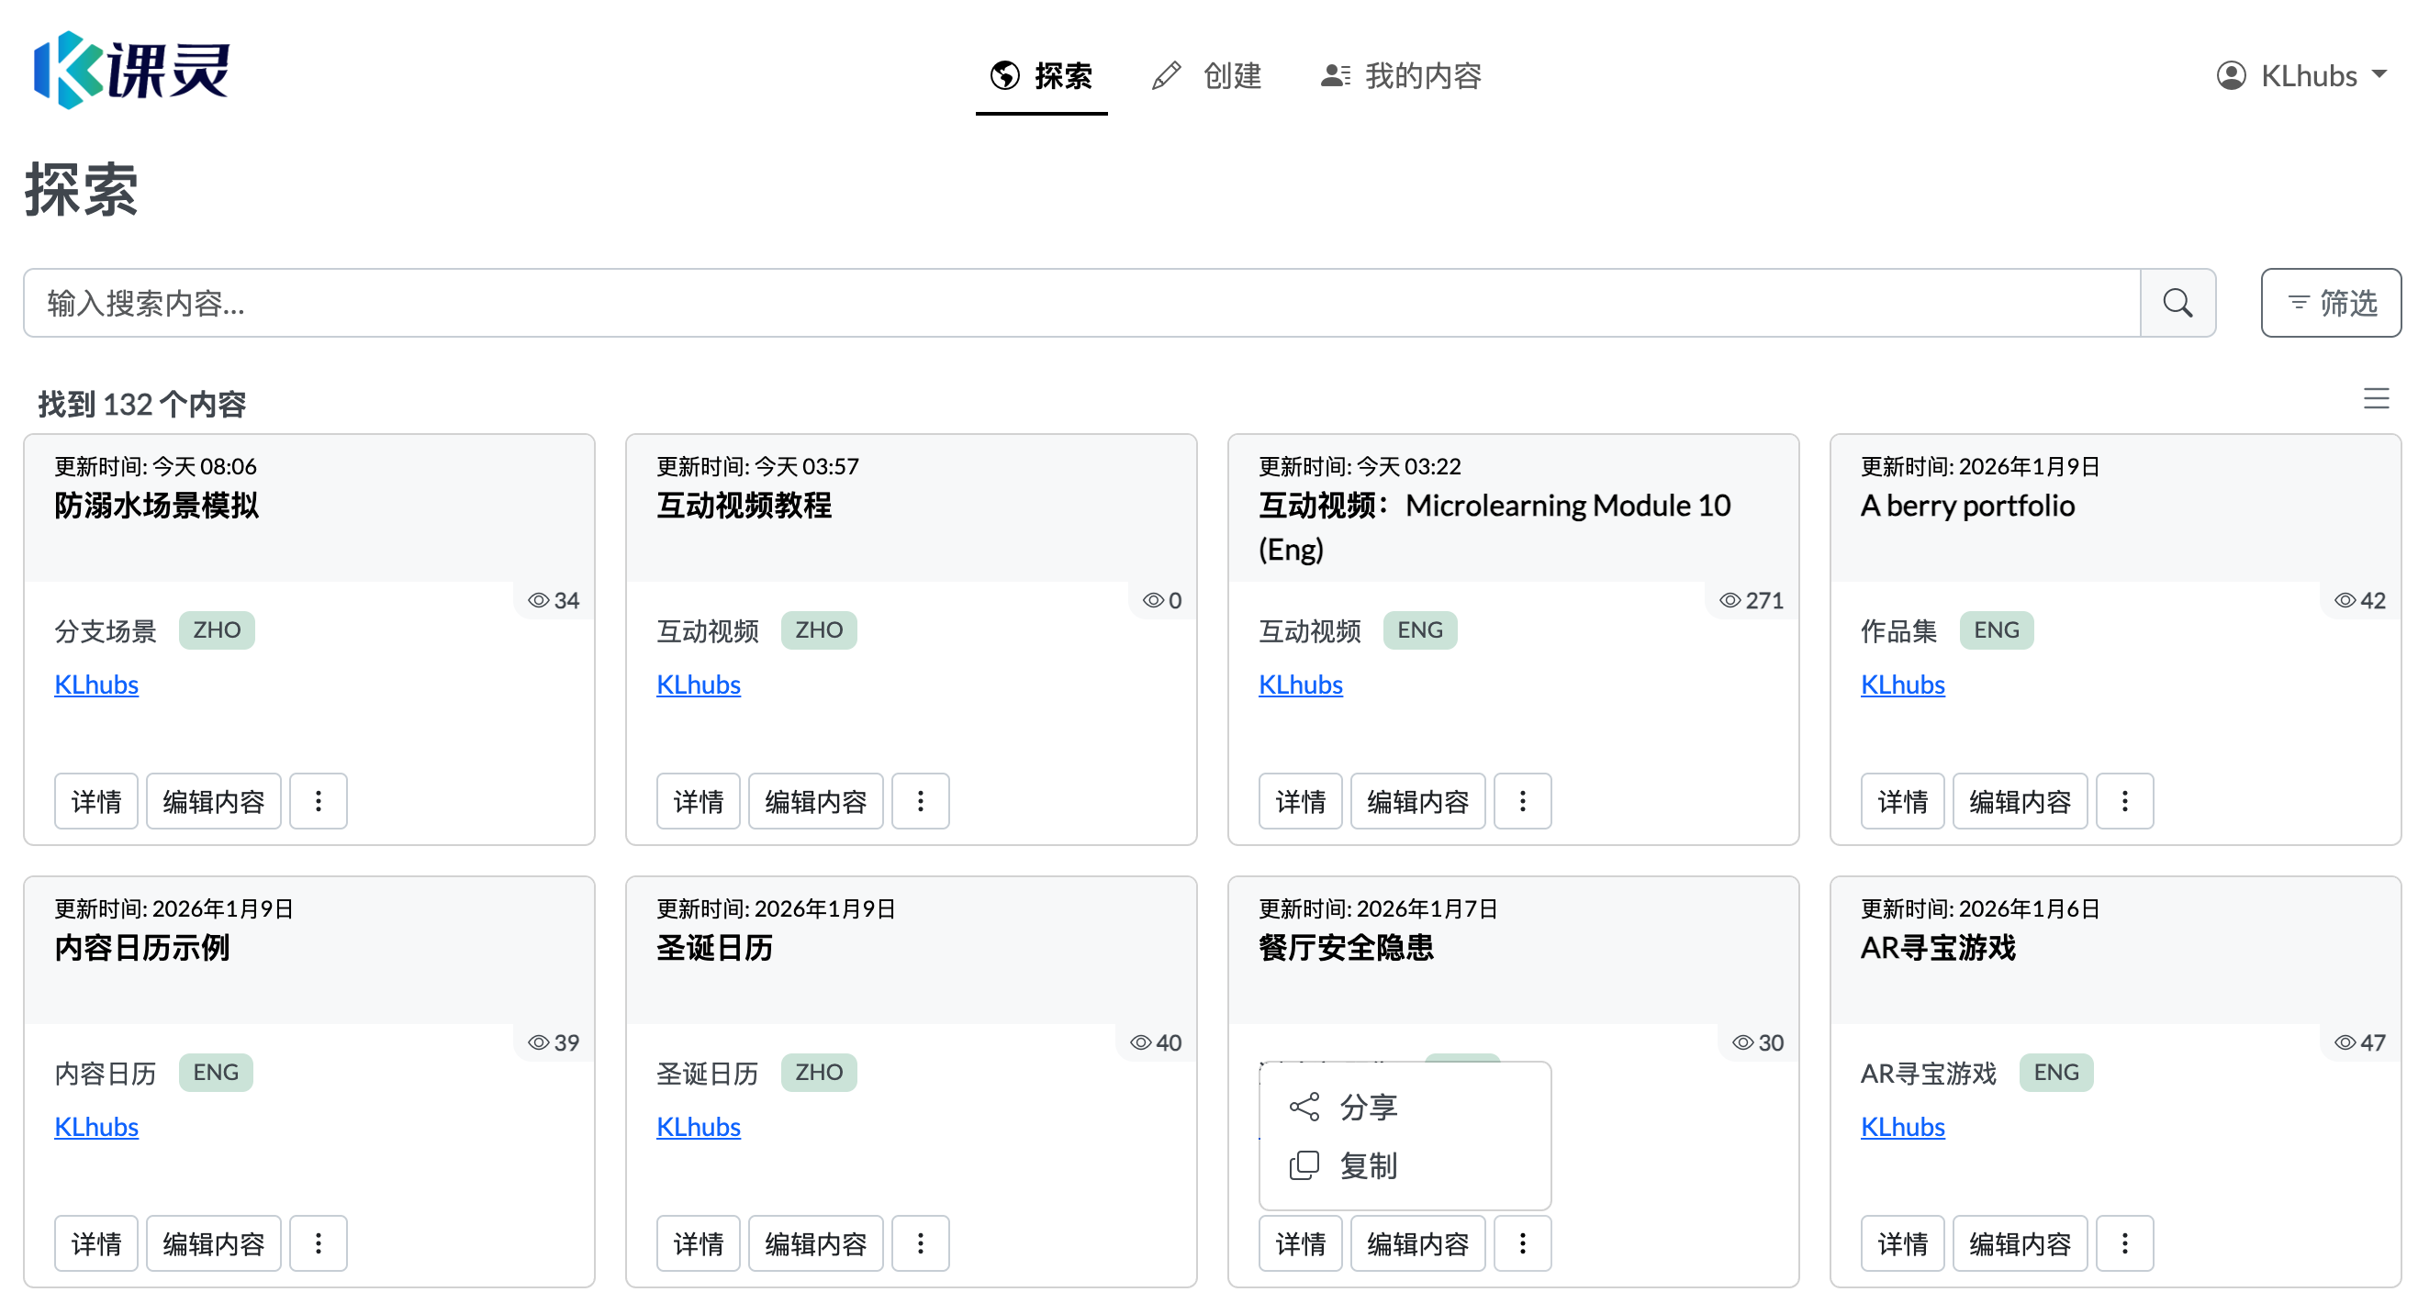Open the three-dot menu on AR寻宝游戏
Screen dimensions: 2418x1303
coord(2125,1242)
